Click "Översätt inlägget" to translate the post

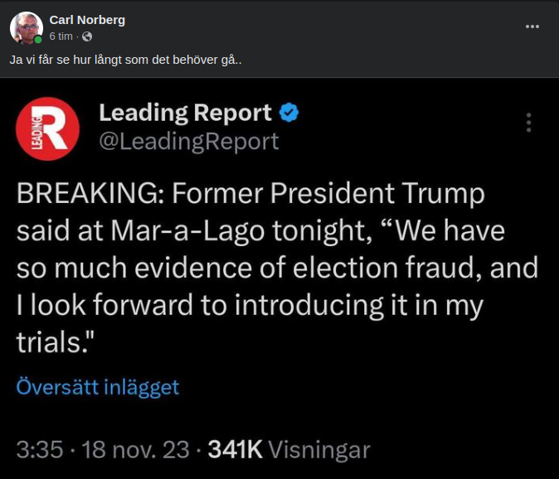click(x=97, y=387)
